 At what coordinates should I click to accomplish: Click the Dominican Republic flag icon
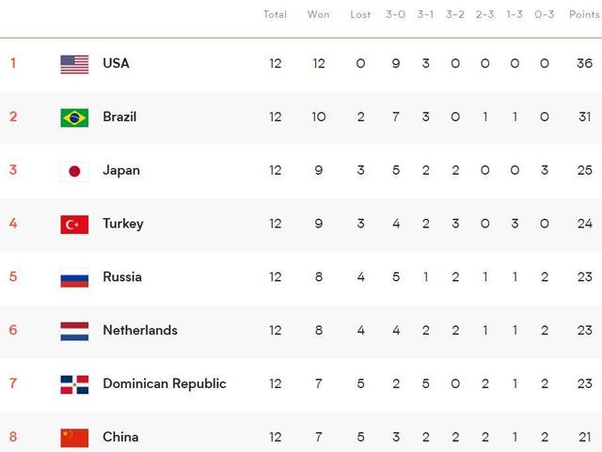point(74,383)
